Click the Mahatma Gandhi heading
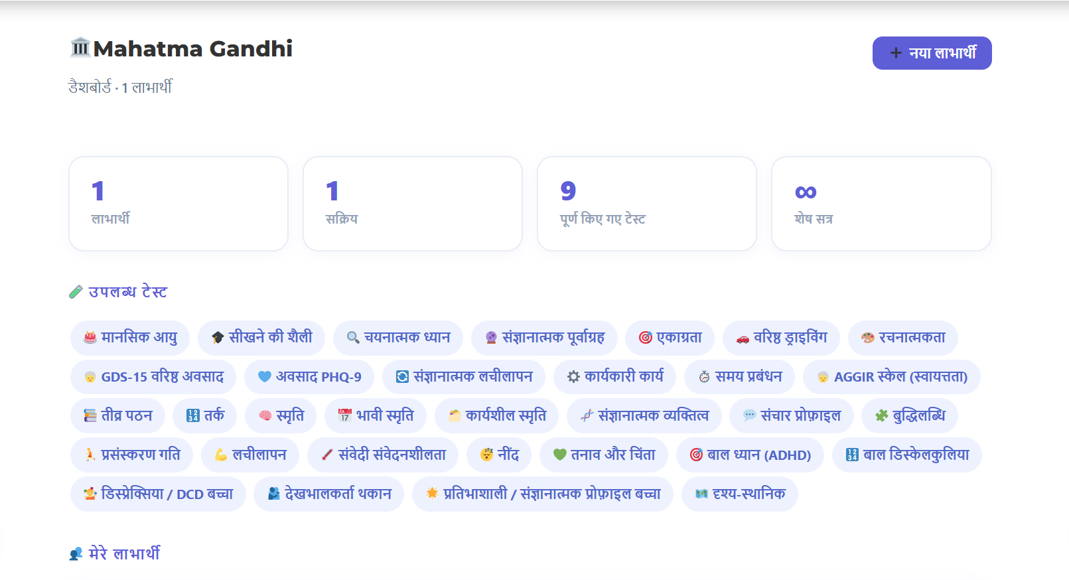 (x=193, y=49)
